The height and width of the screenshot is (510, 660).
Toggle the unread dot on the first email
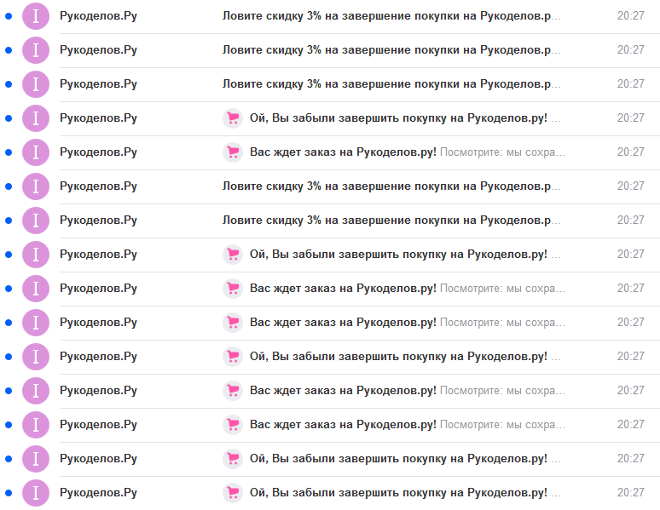tap(9, 16)
